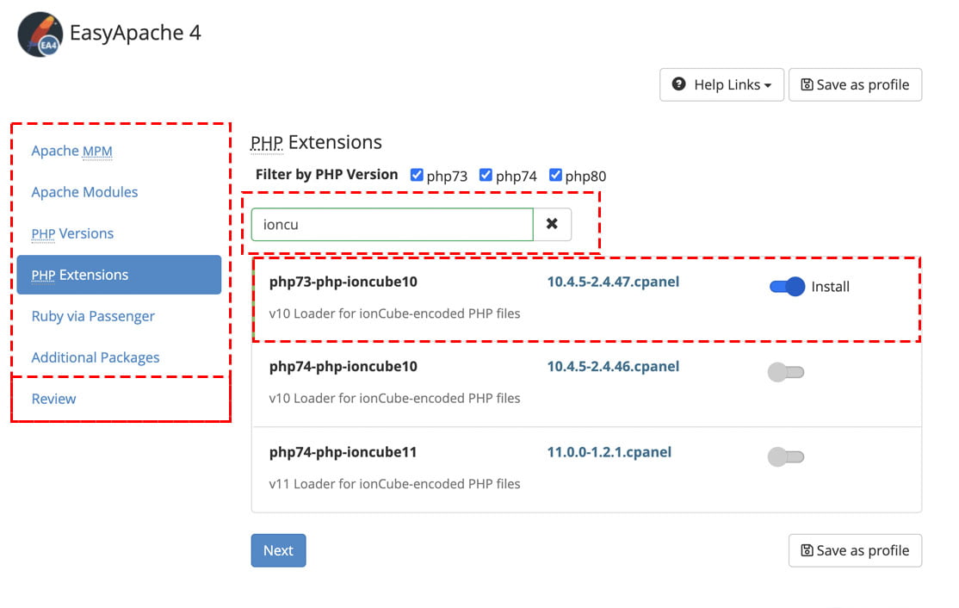Viewport: 959px width, 608px height.
Task: Click inside the extension search field
Action: (x=392, y=224)
